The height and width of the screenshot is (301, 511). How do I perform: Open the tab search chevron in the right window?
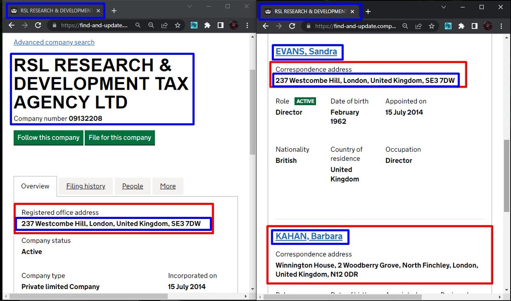click(444, 7)
